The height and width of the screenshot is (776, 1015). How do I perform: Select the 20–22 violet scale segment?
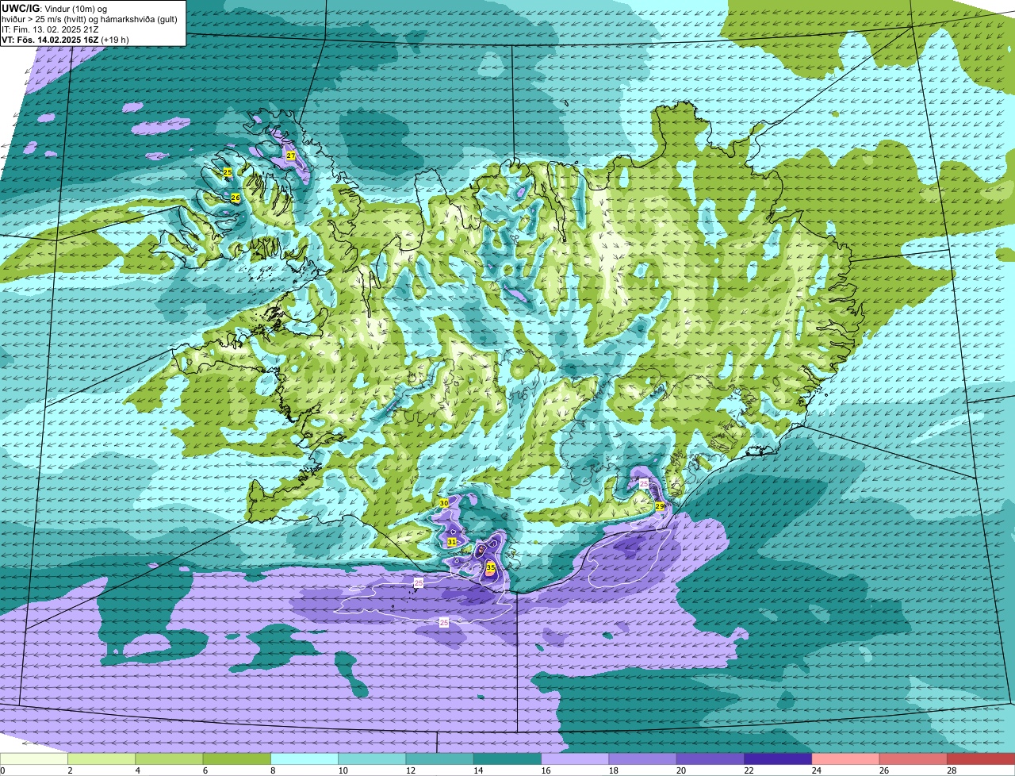pyautogui.click(x=710, y=759)
